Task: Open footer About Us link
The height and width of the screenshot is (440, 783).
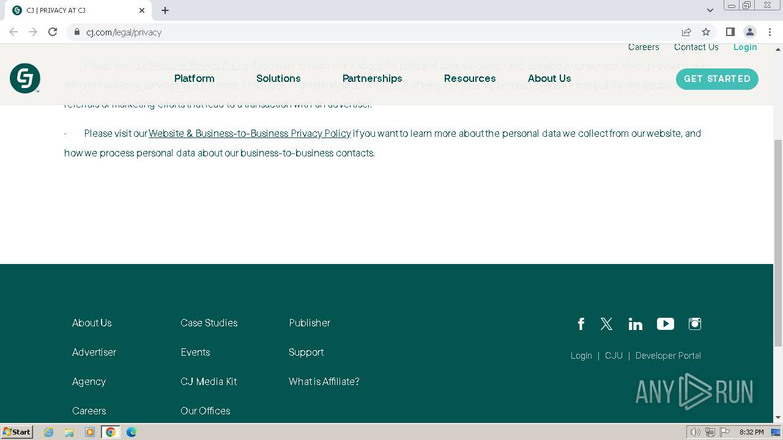Action: click(x=92, y=323)
